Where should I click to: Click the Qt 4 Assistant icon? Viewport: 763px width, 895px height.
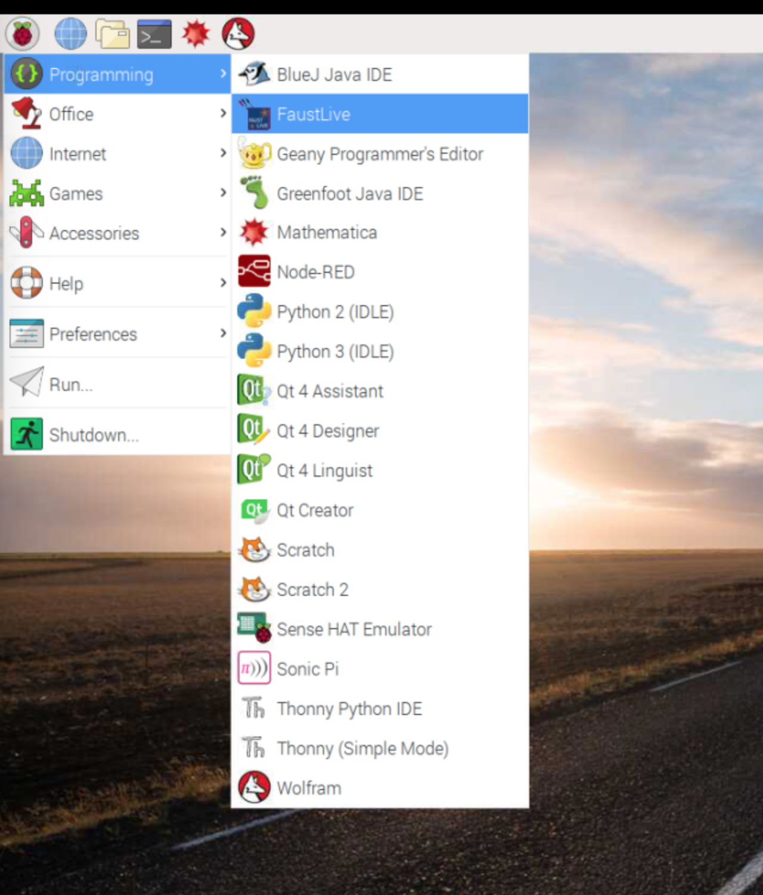(x=255, y=390)
